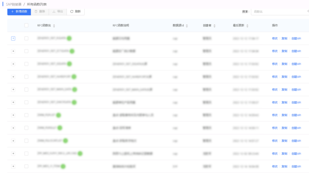Click 创建API in the first row
Screen dimensions: 309x173
pos(296,38)
